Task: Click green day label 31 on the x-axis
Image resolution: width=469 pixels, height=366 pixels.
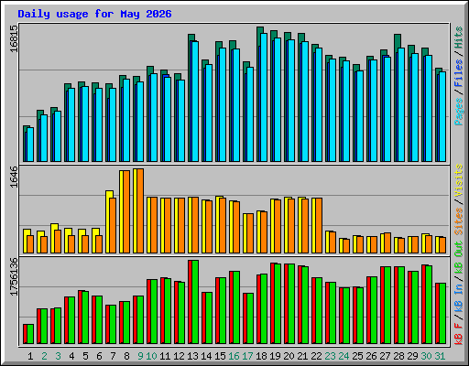Action: [440, 356]
